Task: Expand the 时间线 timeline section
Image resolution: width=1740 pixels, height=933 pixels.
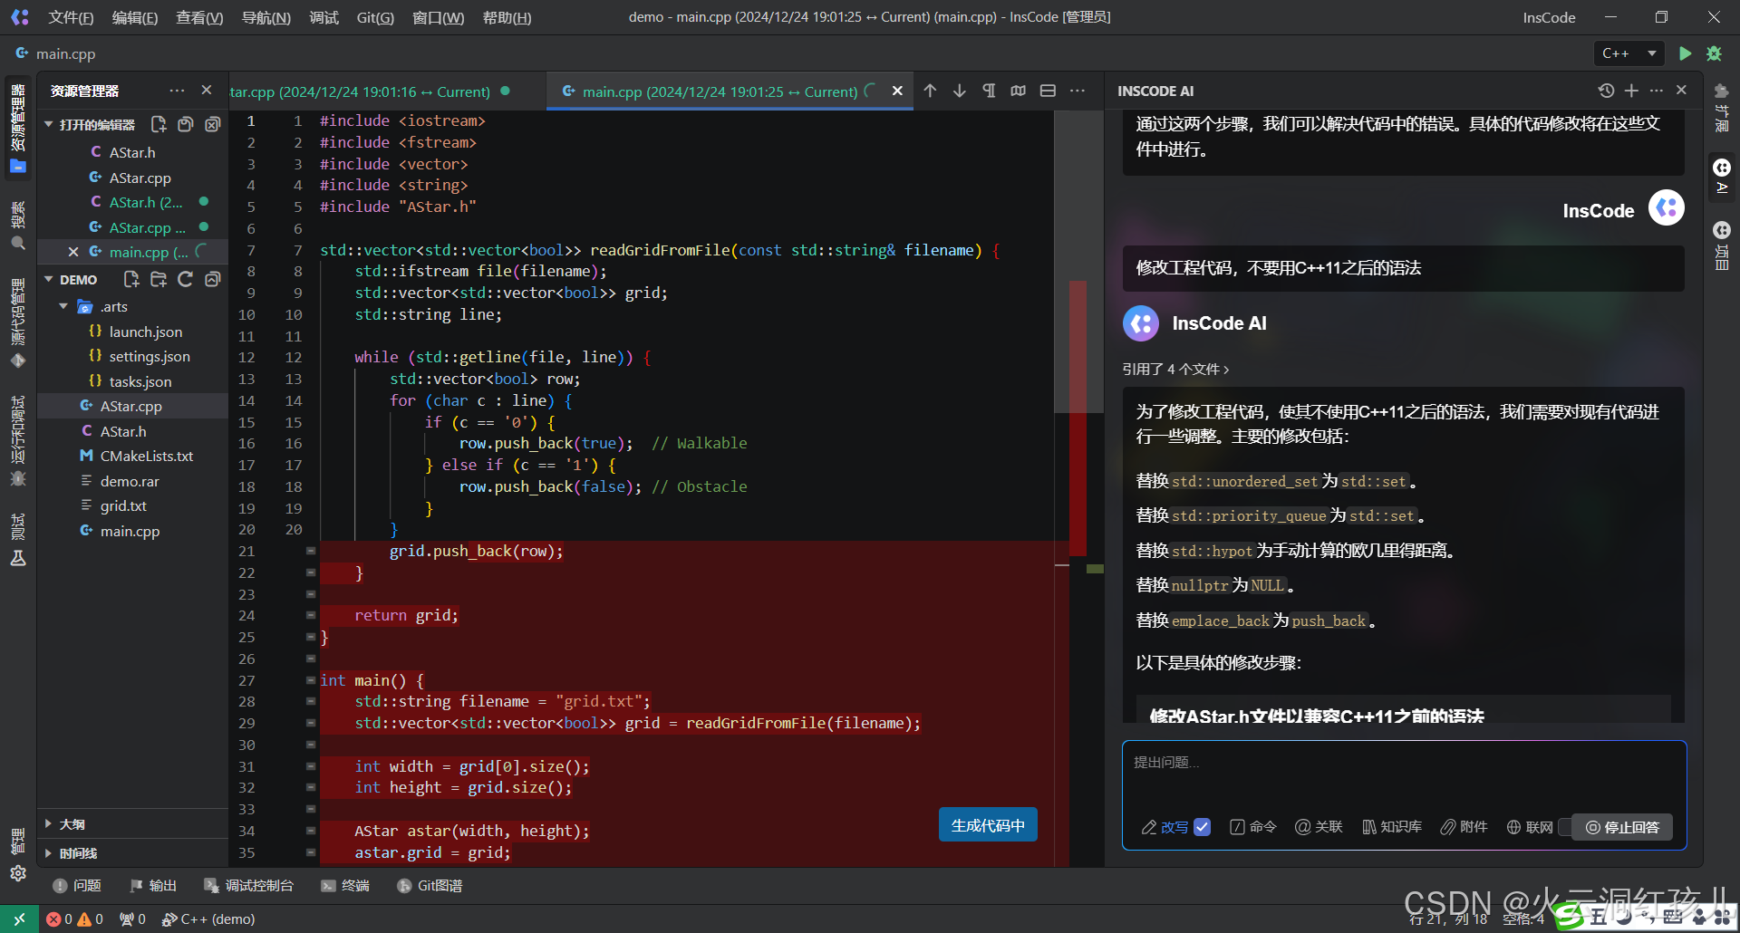Action: (49, 853)
